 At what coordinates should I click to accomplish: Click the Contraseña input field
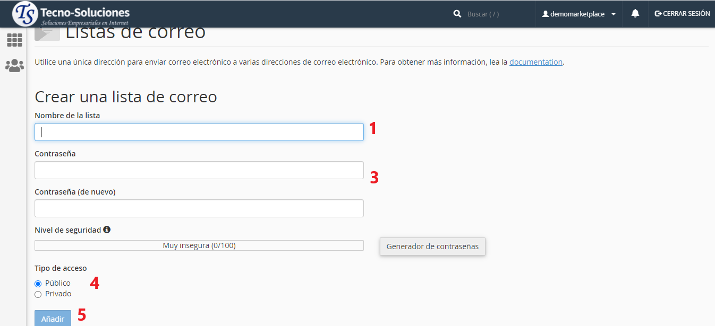pyautogui.click(x=199, y=170)
